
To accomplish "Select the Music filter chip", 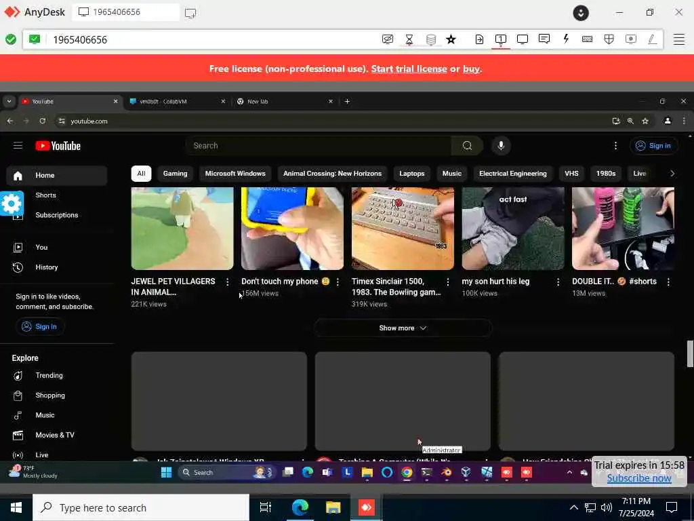I will point(452,174).
